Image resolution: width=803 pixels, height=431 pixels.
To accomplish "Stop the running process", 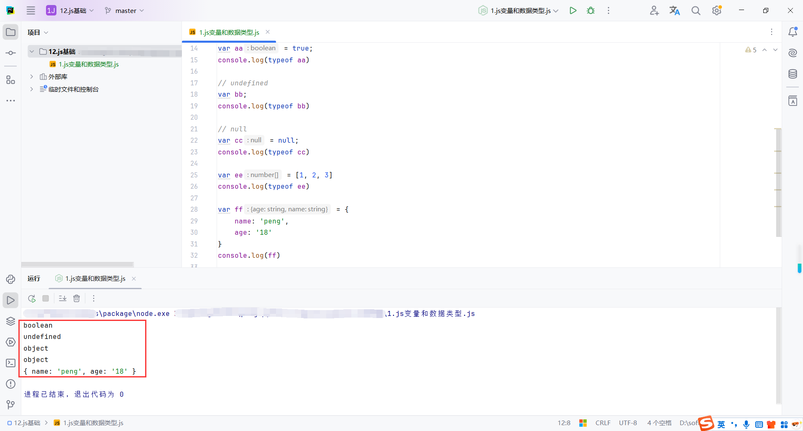I will pos(46,298).
